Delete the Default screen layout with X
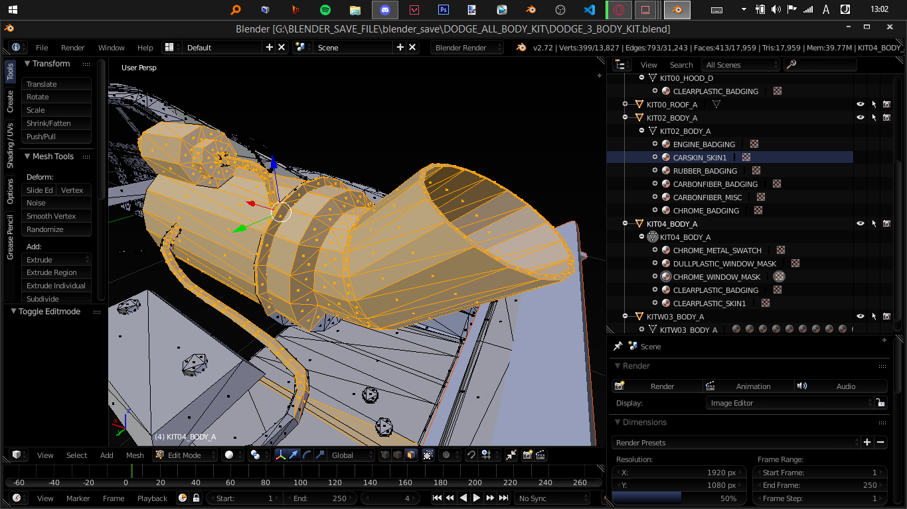 (x=282, y=47)
